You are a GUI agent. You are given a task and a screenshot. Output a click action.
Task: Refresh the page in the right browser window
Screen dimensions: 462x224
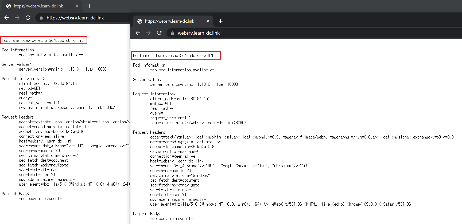click(159, 33)
